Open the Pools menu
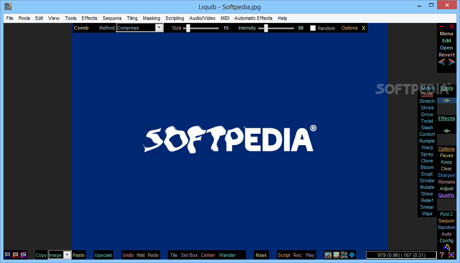460x263 pixels. (24, 18)
